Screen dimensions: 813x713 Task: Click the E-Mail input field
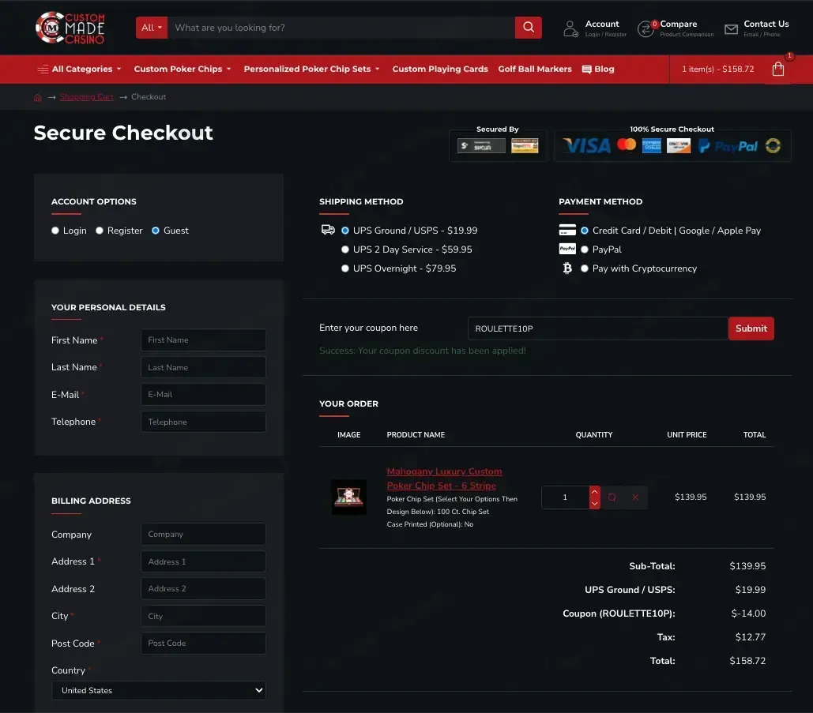pos(203,394)
